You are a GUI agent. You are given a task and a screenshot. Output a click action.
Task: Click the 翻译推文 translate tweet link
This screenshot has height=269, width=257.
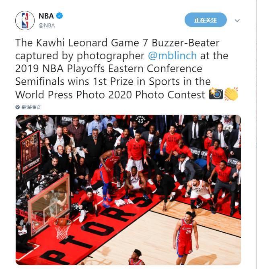pyautogui.click(x=31, y=107)
